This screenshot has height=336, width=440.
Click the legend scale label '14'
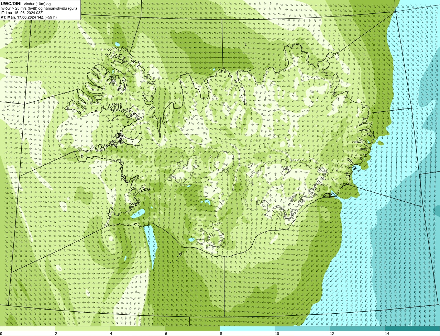click(x=387, y=334)
